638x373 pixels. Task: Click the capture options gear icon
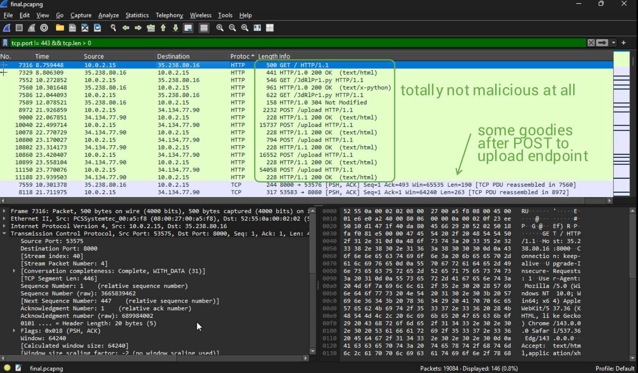(44, 28)
